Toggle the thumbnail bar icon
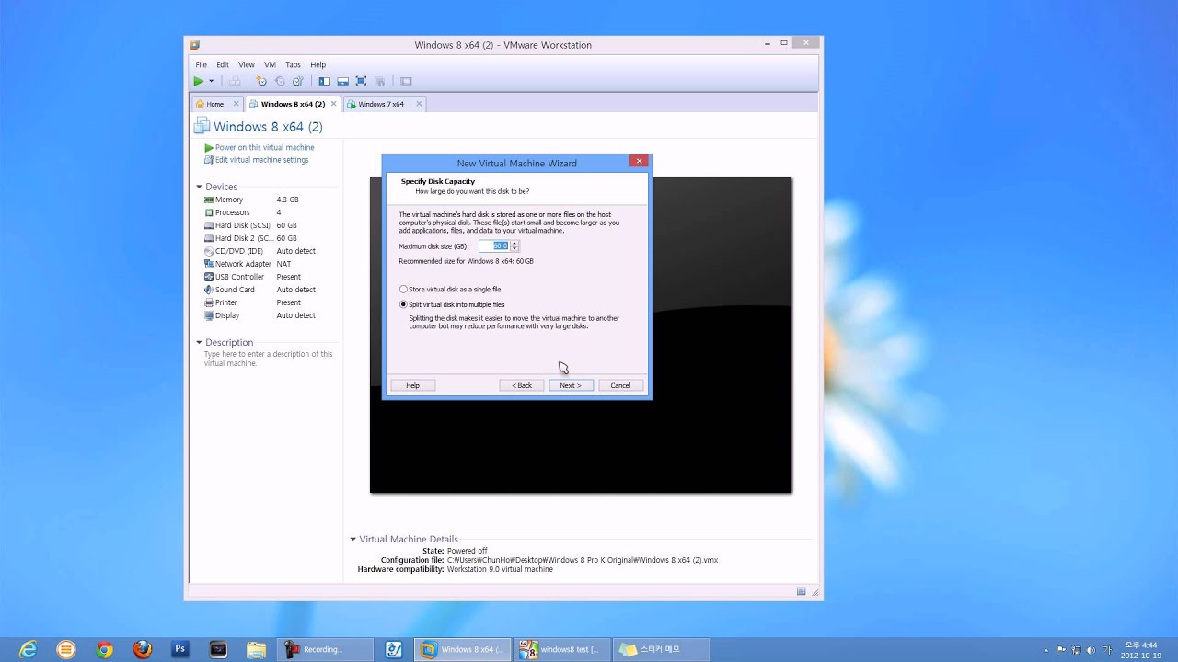Screen dimensions: 1178x662 pyautogui.click(x=342, y=81)
